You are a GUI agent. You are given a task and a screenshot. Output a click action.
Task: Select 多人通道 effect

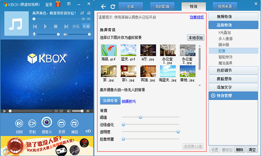point(225,39)
